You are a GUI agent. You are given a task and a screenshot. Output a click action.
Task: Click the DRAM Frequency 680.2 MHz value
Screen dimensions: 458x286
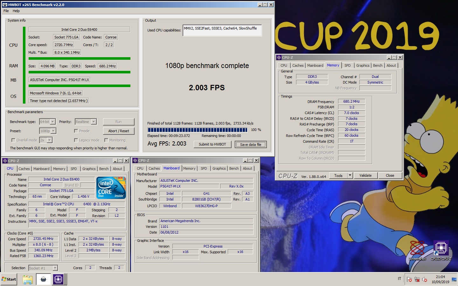[x=351, y=101]
